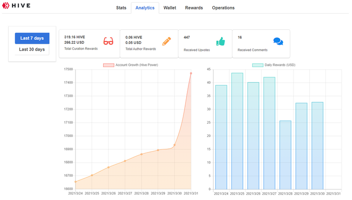Click the green thumbs-up upvotes icon
Image resolution: width=352 pixels, height=200 pixels.
click(x=220, y=42)
